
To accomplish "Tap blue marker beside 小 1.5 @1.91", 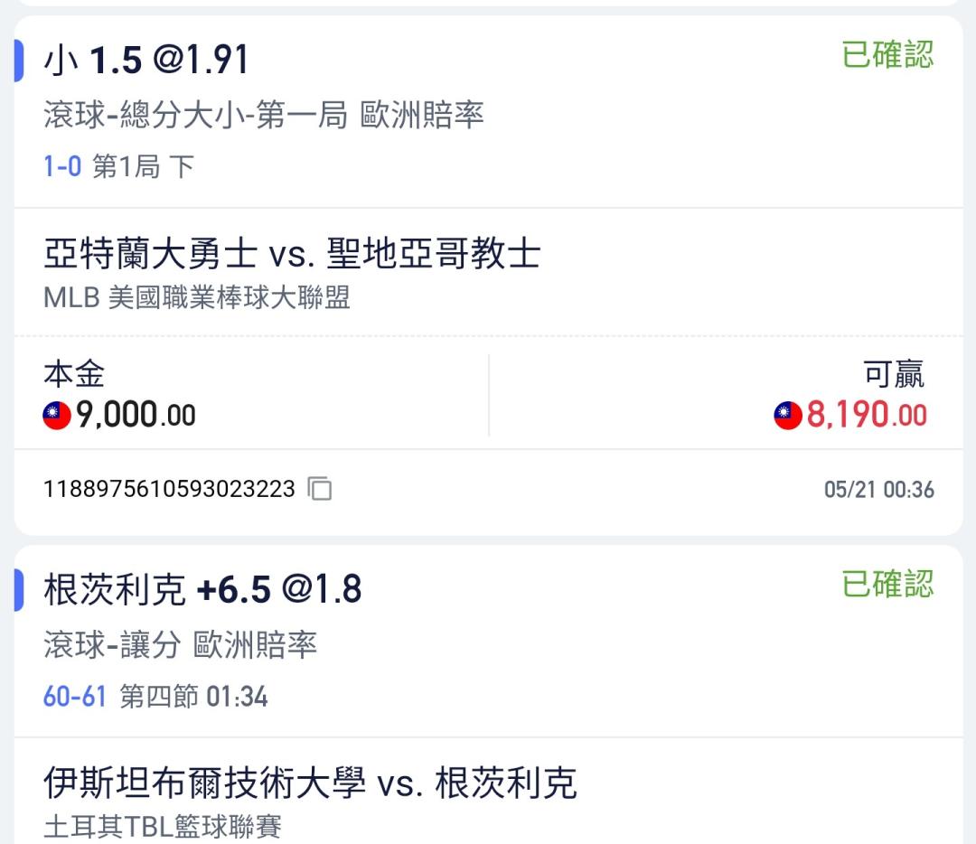I will [x=19, y=61].
